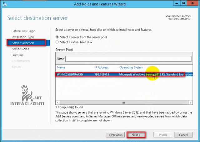
Task: Click the Previous button
Action: (115, 135)
